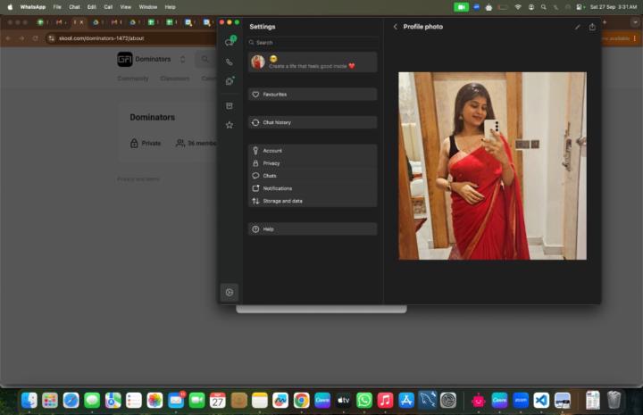Open the Chat history settings row
Screen dimensions: 643x415
click(x=312, y=122)
